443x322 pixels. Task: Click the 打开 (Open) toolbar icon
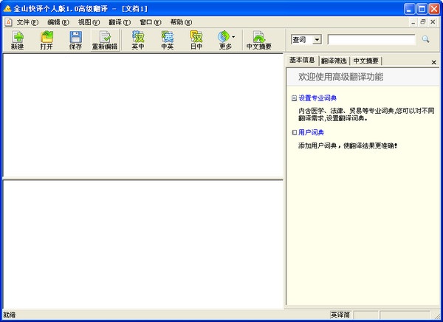(47, 41)
